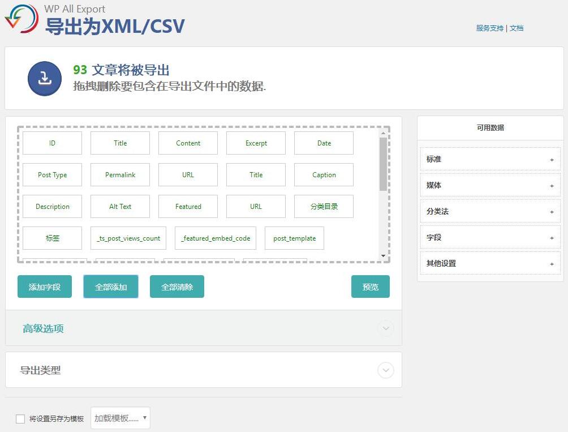Open the 文档 link
The width and height of the screenshot is (568, 432).
coord(517,28)
